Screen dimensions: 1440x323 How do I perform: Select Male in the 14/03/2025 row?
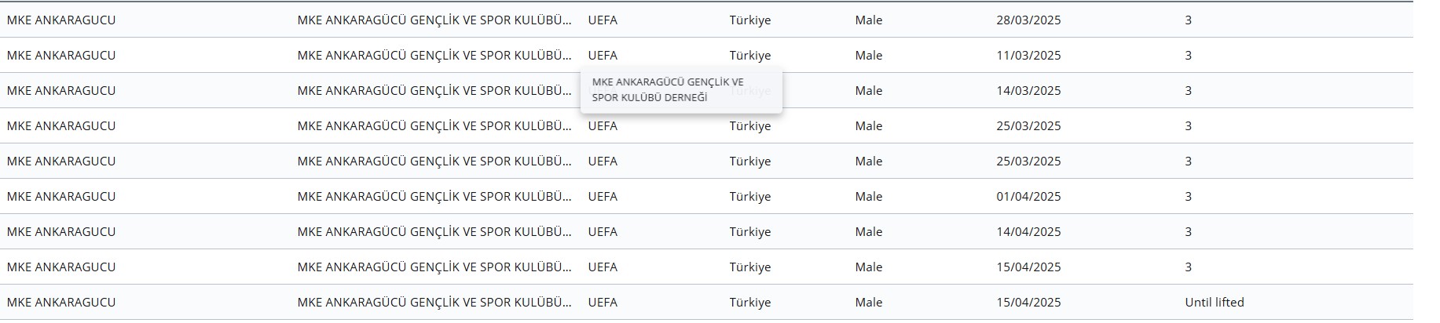pyautogui.click(x=868, y=90)
